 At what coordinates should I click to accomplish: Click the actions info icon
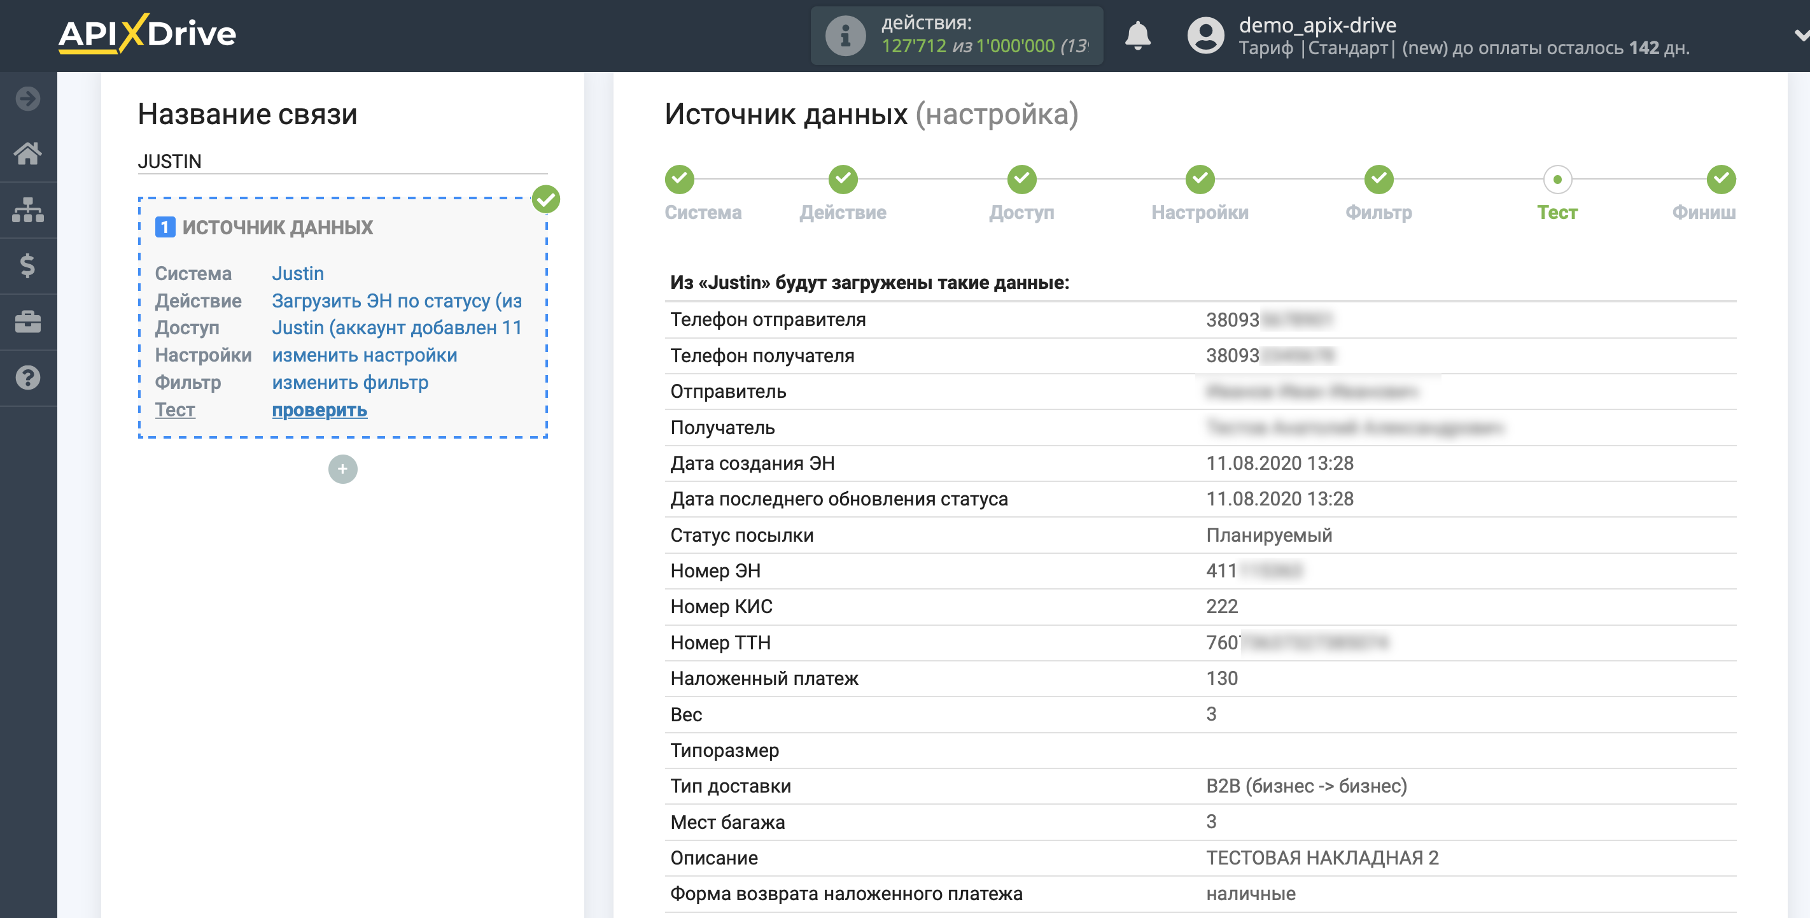(x=845, y=35)
